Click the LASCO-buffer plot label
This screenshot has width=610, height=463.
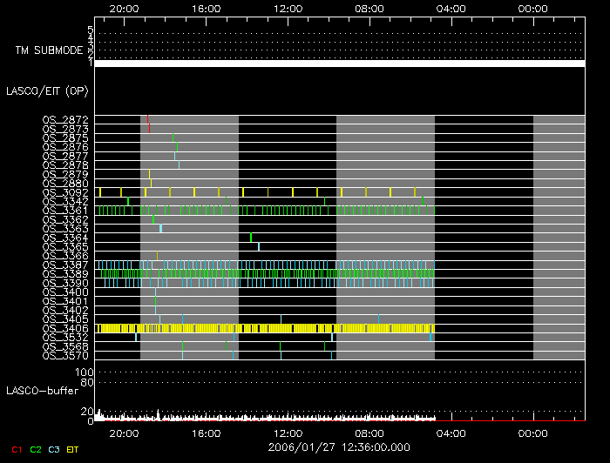click(x=39, y=392)
